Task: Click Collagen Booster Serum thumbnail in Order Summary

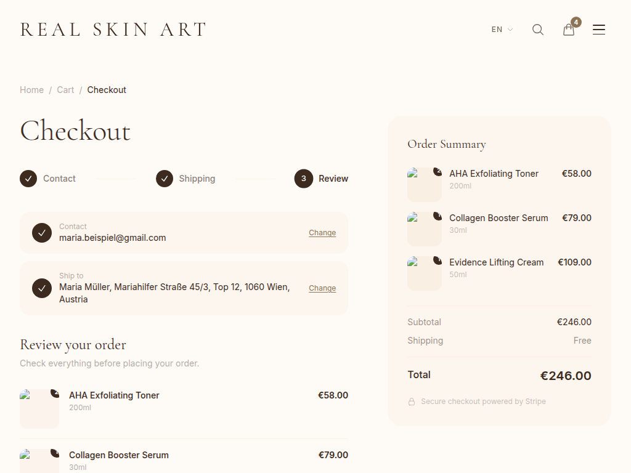Action: click(425, 229)
